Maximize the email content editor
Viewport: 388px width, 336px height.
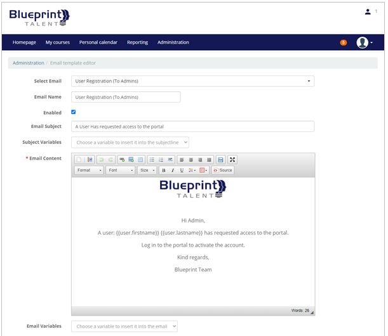pos(232,160)
